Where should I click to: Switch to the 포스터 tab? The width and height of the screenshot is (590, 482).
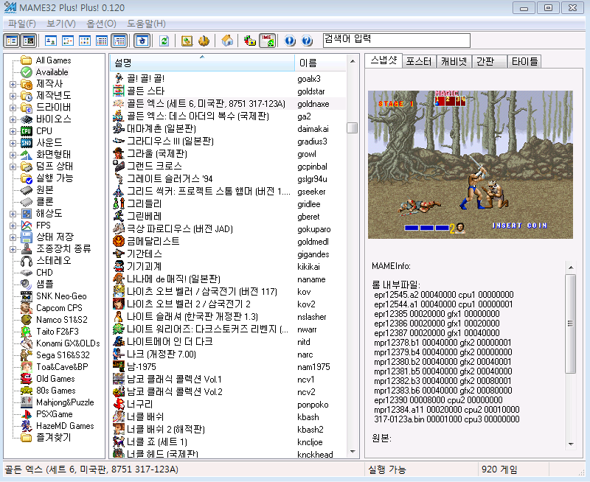tap(419, 61)
